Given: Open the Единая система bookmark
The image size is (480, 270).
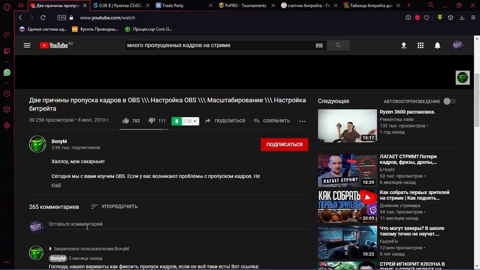Looking at the screenshot, I should click(43, 29).
